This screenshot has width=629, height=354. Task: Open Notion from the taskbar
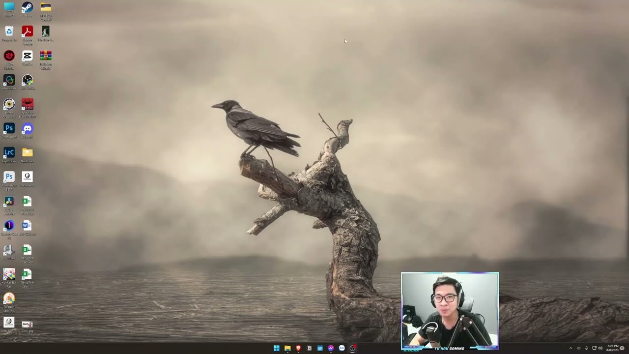coord(309,348)
